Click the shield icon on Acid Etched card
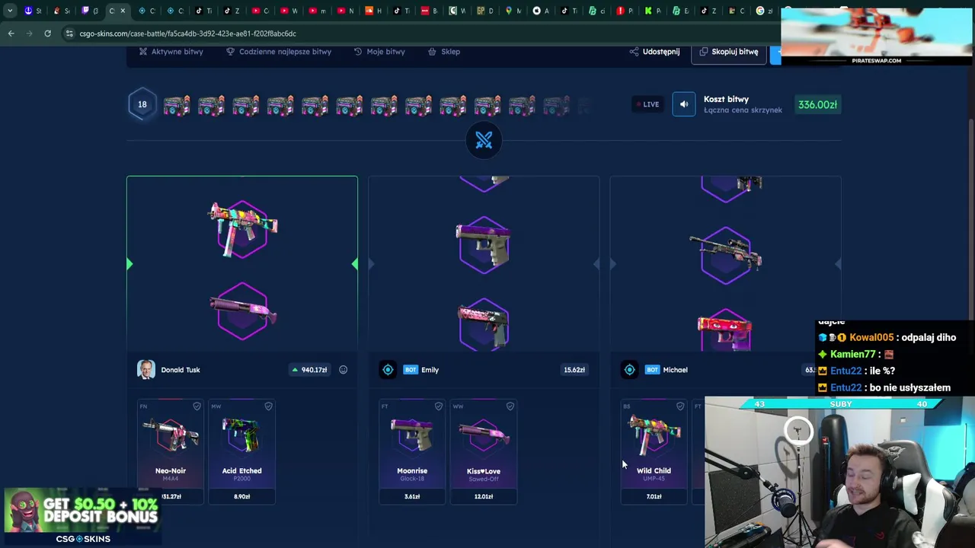 pos(268,407)
